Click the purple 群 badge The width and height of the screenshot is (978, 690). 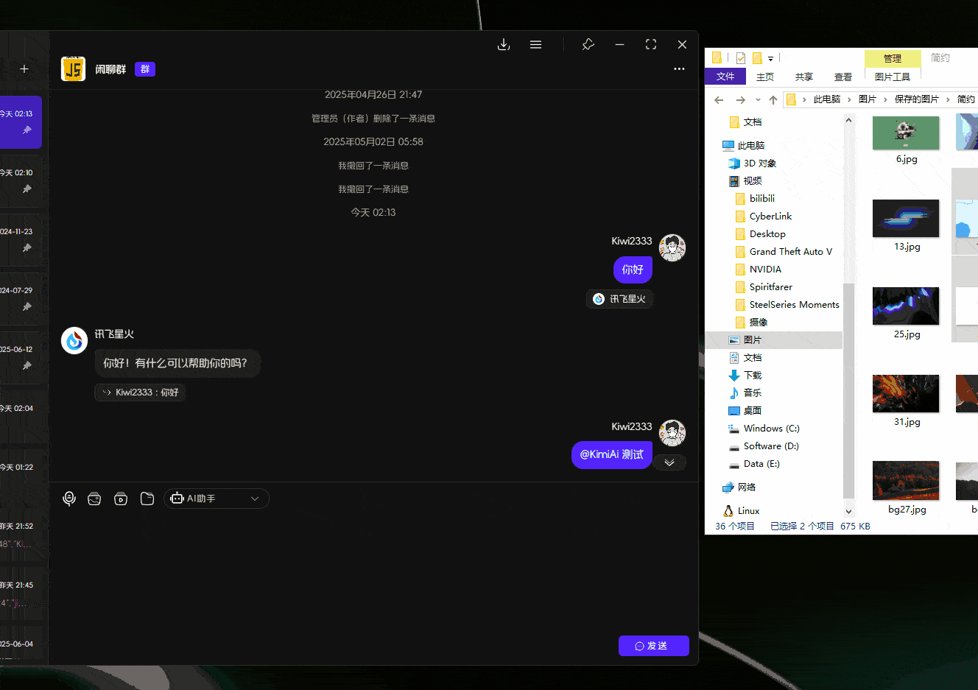(145, 69)
